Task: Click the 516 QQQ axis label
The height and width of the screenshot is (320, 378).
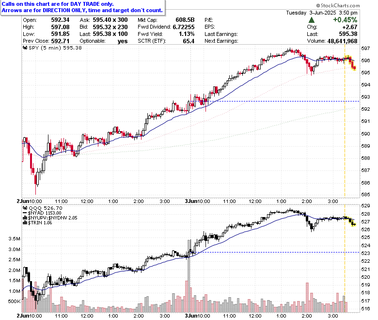Action: pos(365,309)
